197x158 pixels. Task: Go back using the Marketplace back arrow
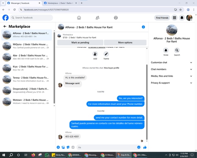(x=5, y=26)
